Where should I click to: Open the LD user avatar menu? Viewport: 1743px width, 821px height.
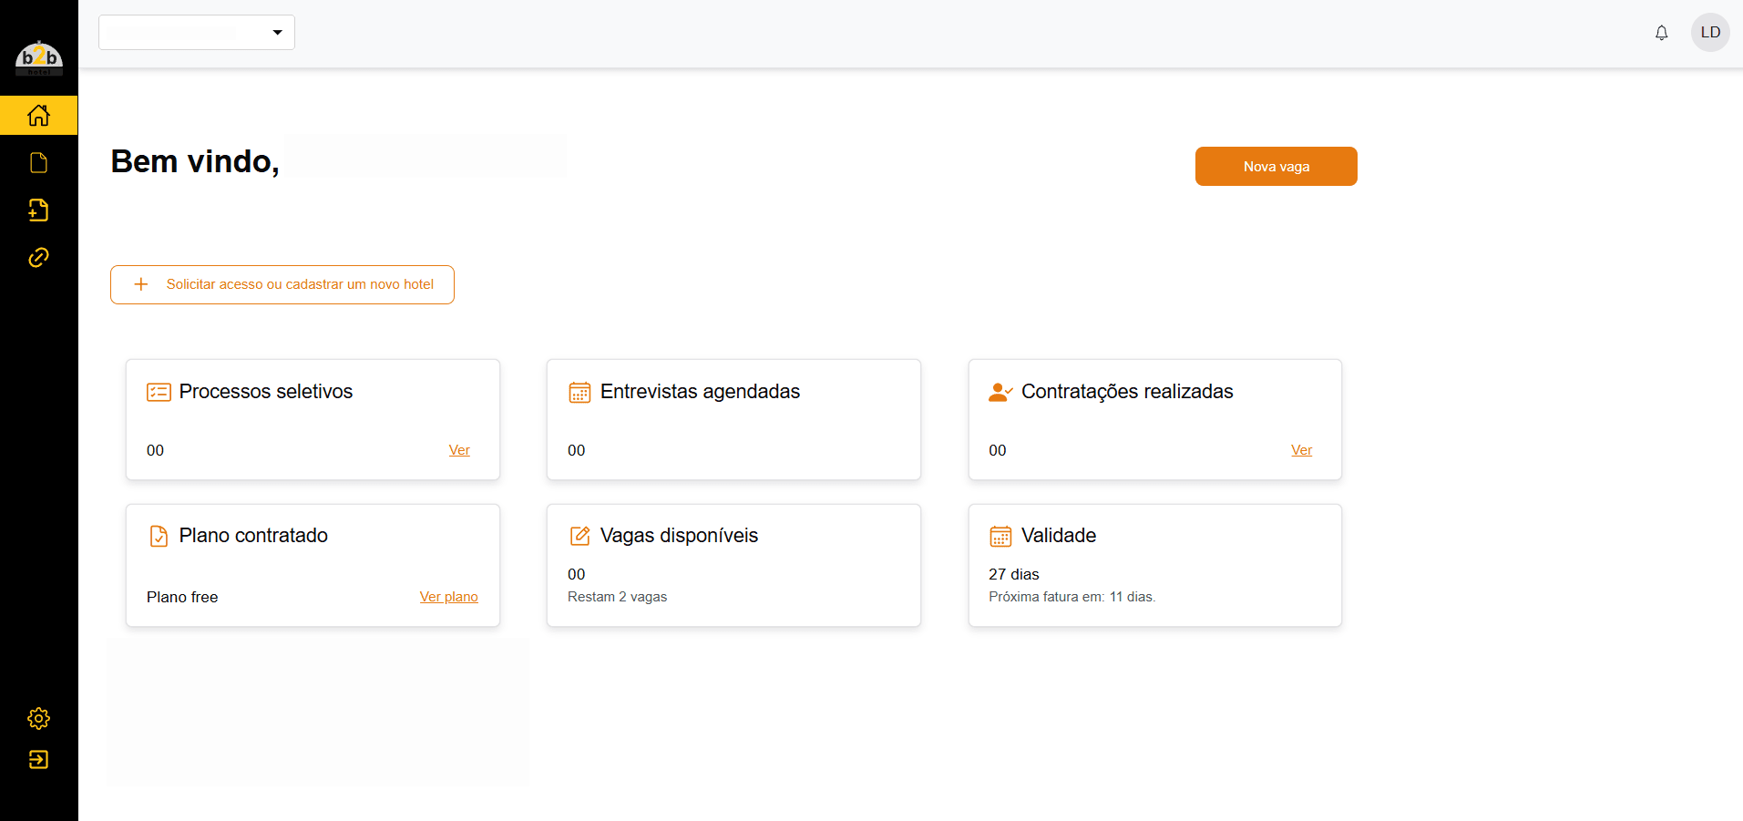[x=1710, y=33]
